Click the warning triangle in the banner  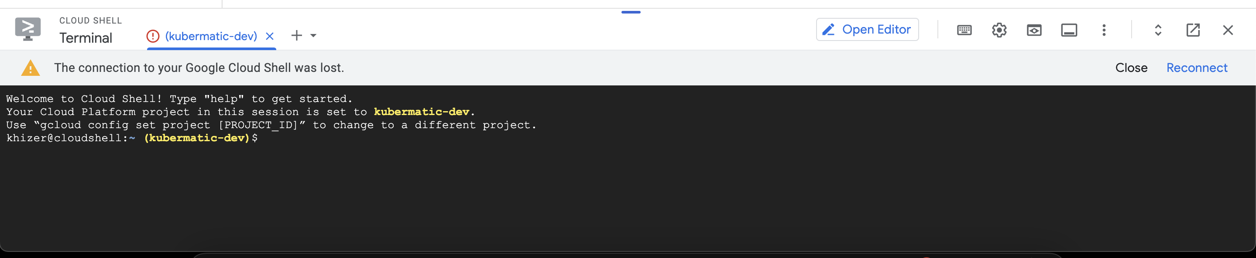[31, 68]
